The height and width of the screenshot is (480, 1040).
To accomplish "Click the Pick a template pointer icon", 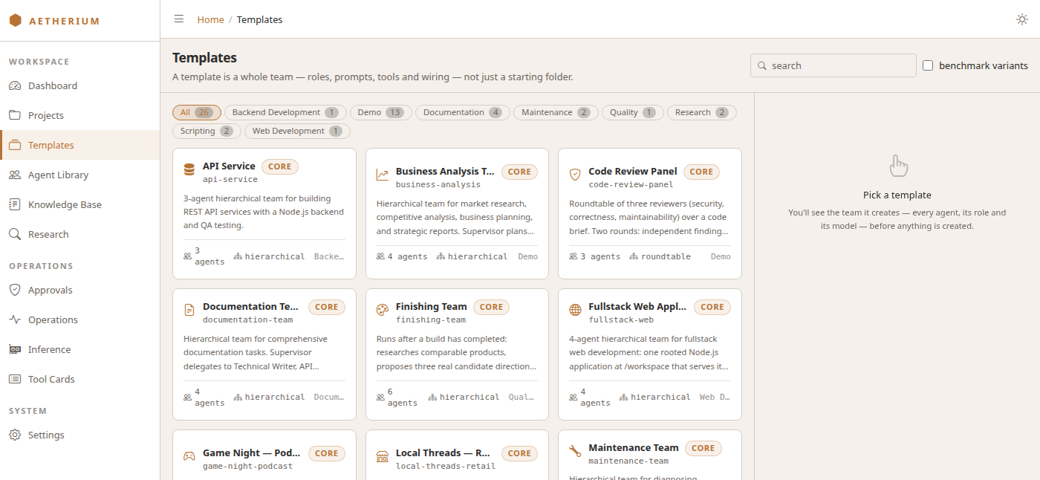I will tap(897, 166).
